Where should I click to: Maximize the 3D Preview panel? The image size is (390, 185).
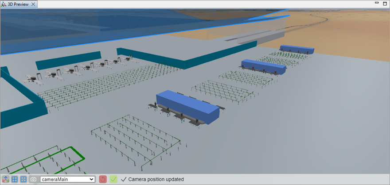click(385, 4)
